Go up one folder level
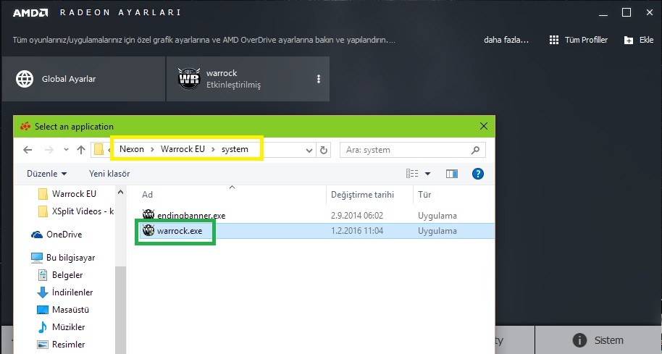Screen dimensions: 662x354 tap(81, 150)
